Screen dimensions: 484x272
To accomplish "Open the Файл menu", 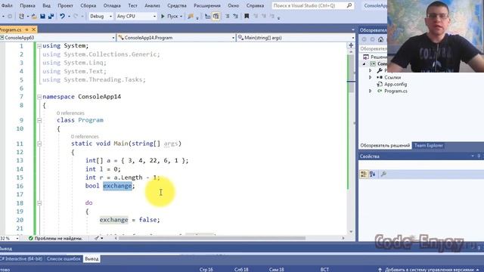I will (x=7, y=5).
